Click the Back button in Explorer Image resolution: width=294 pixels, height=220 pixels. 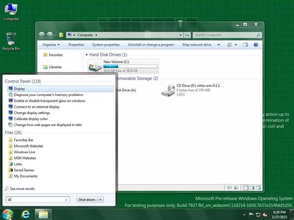(42, 35)
